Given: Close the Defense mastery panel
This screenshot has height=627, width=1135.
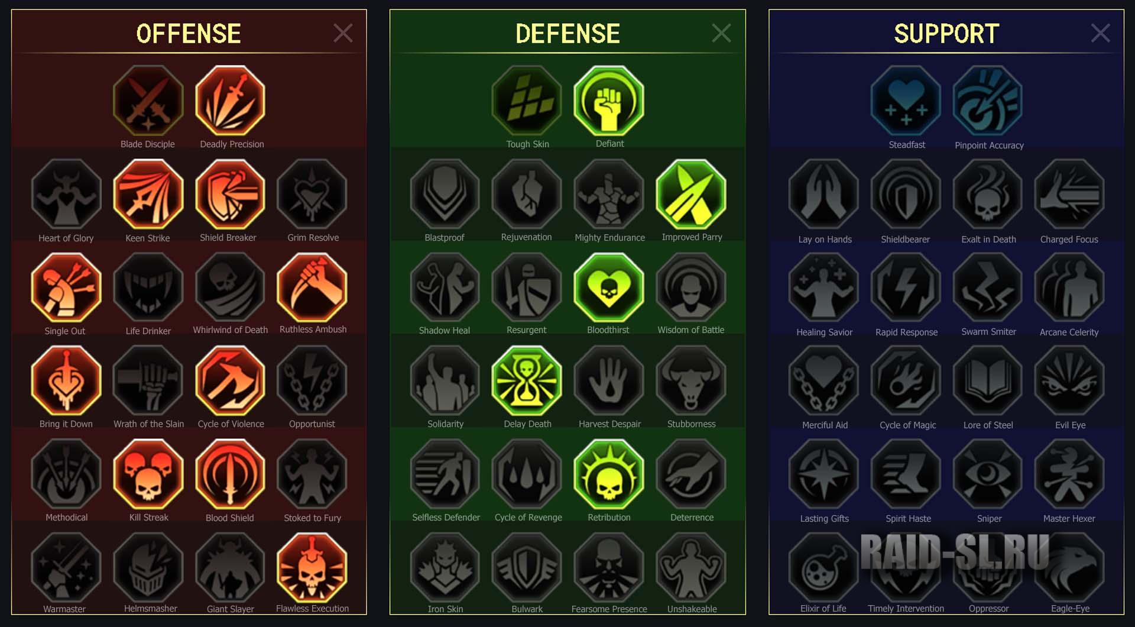Looking at the screenshot, I should (722, 33).
